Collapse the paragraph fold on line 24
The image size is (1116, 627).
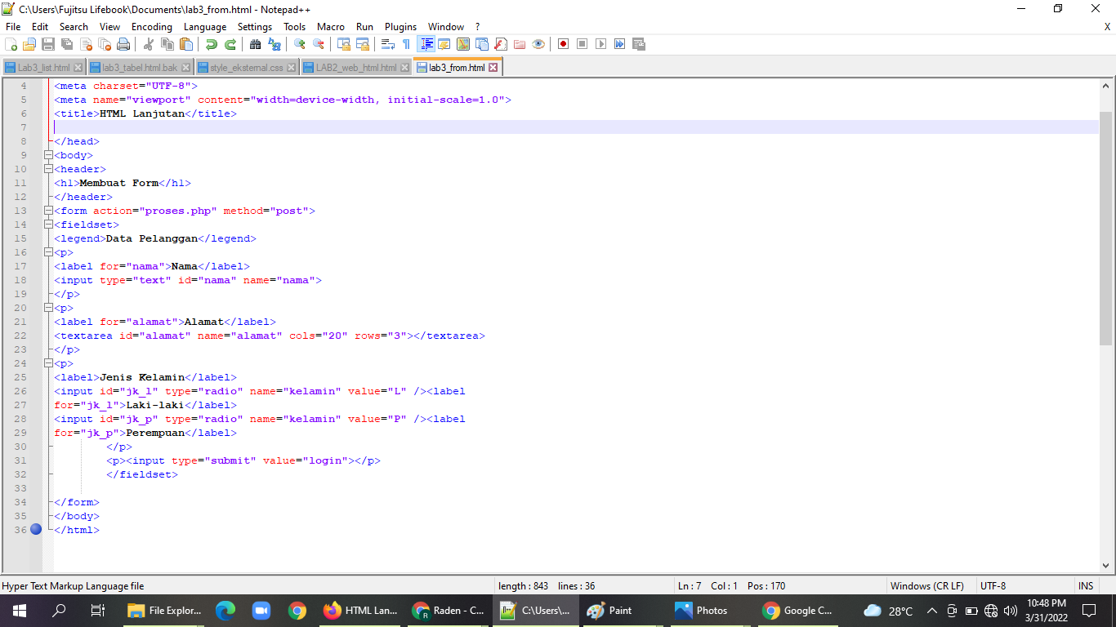(x=48, y=363)
